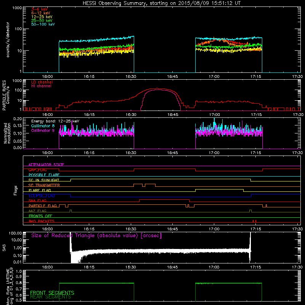Click "16:45" under the counts/s/detector plot
This screenshot has height=305, width=305.
tap(172, 77)
